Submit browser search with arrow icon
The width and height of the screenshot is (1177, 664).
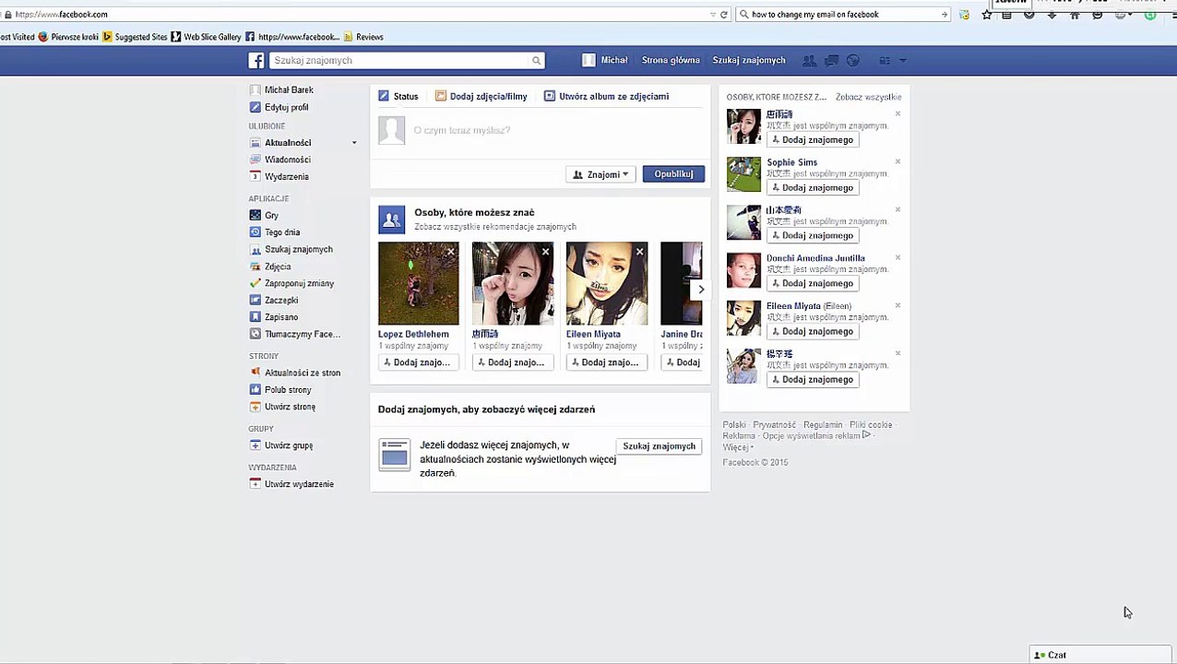click(944, 14)
